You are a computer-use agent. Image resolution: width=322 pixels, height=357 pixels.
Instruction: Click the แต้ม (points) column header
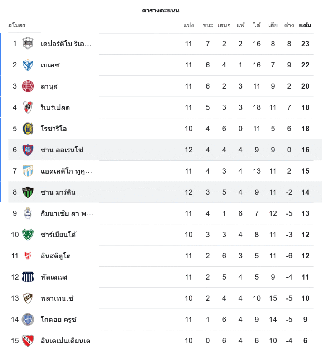coord(305,26)
